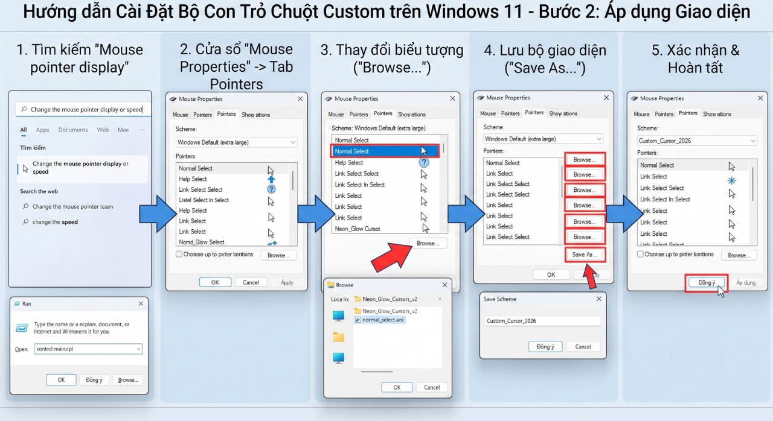Open the Scheme dropdown in step 4 window
The image size is (773, 421).
click(543, 139)
